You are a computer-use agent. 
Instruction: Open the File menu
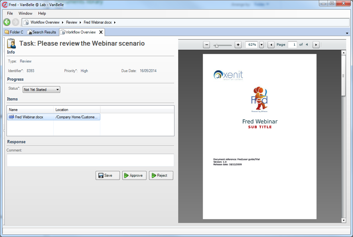(10, 13)
